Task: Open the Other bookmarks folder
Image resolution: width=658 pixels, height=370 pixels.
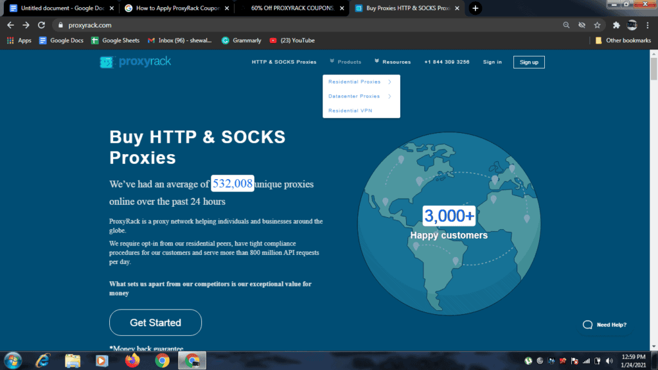Action: (x=623, y=40)
